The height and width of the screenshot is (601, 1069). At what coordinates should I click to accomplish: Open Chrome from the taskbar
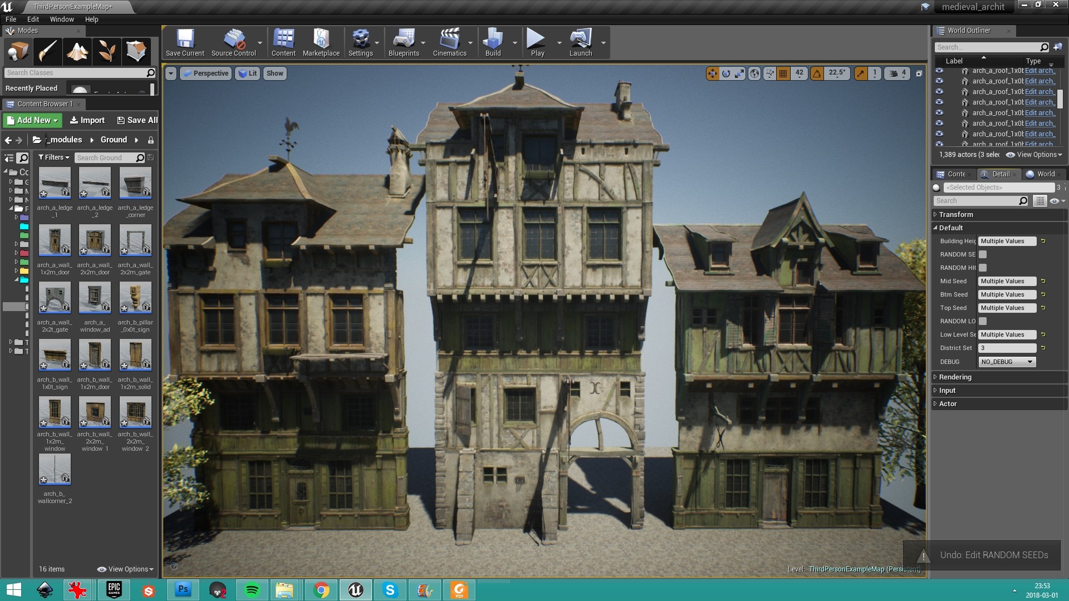click(x=321, y=590)
